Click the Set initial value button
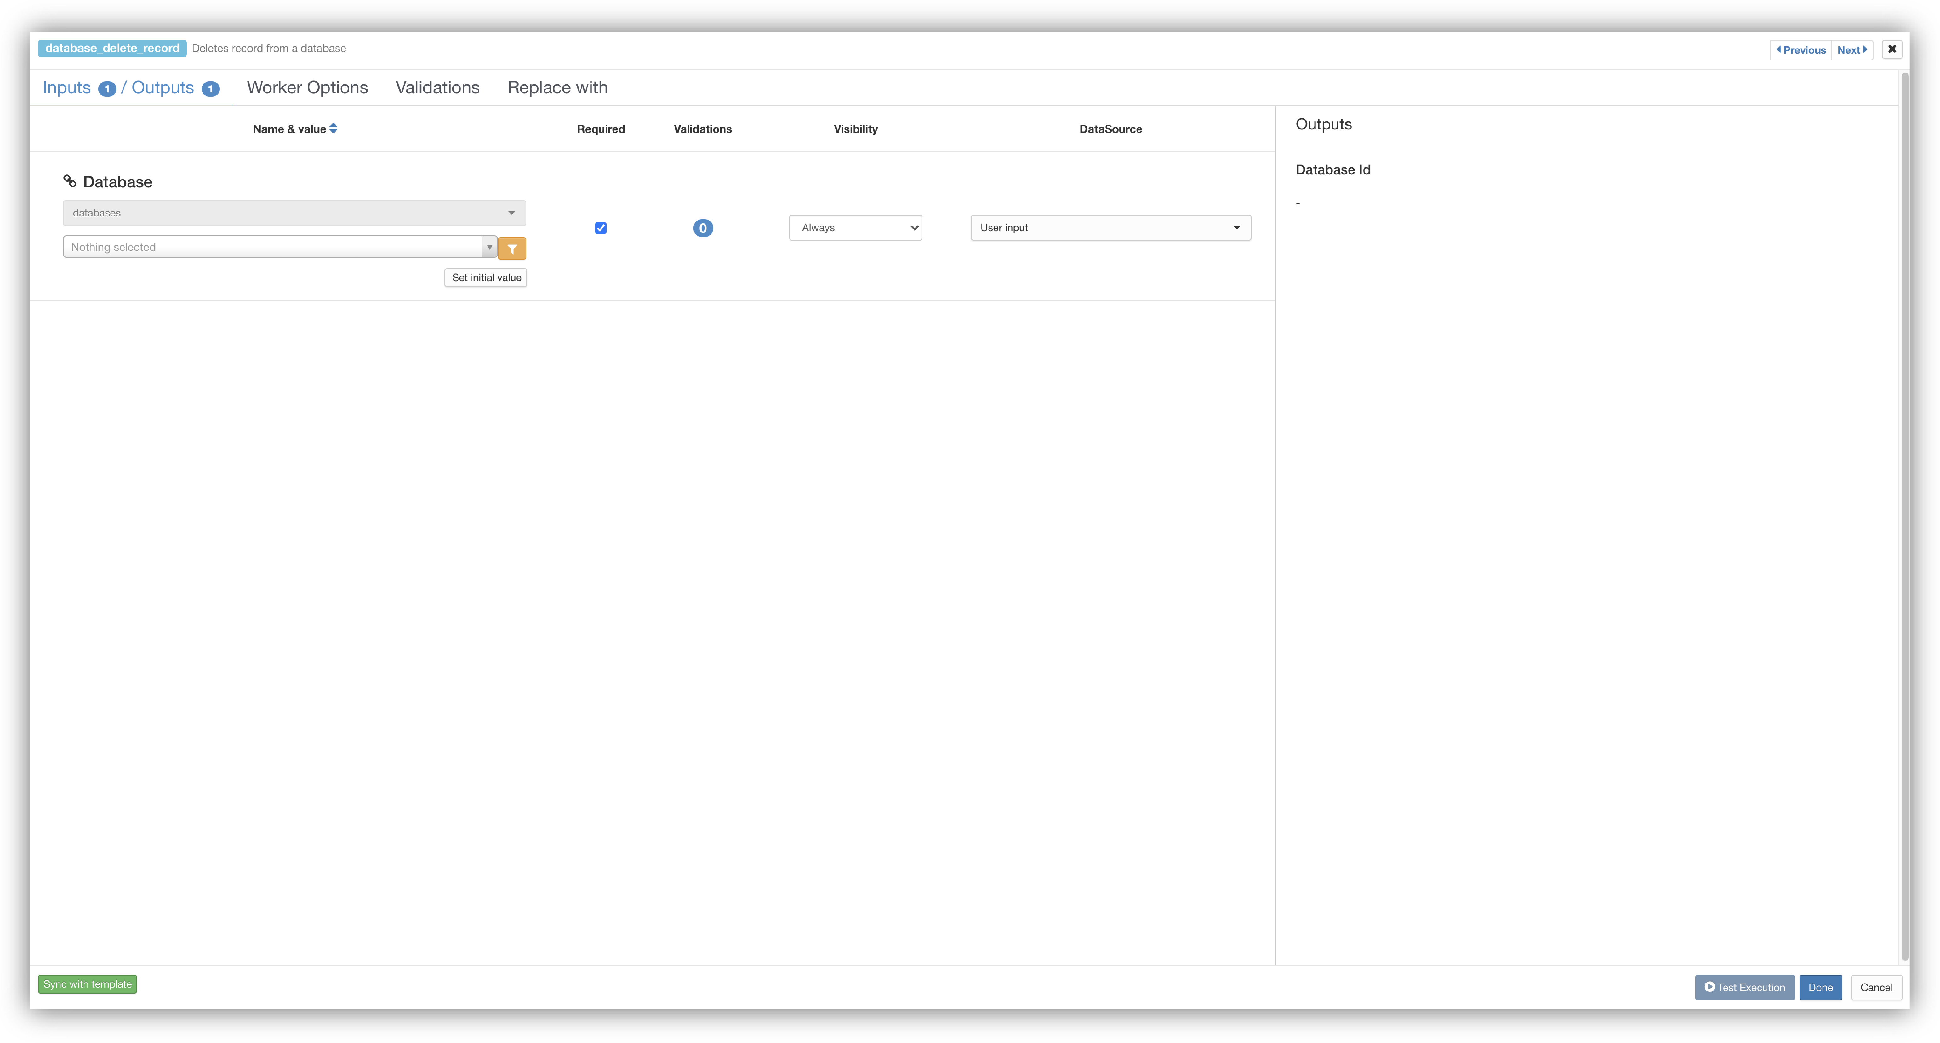This screenshot has width=1940, height=1043. 486,277
